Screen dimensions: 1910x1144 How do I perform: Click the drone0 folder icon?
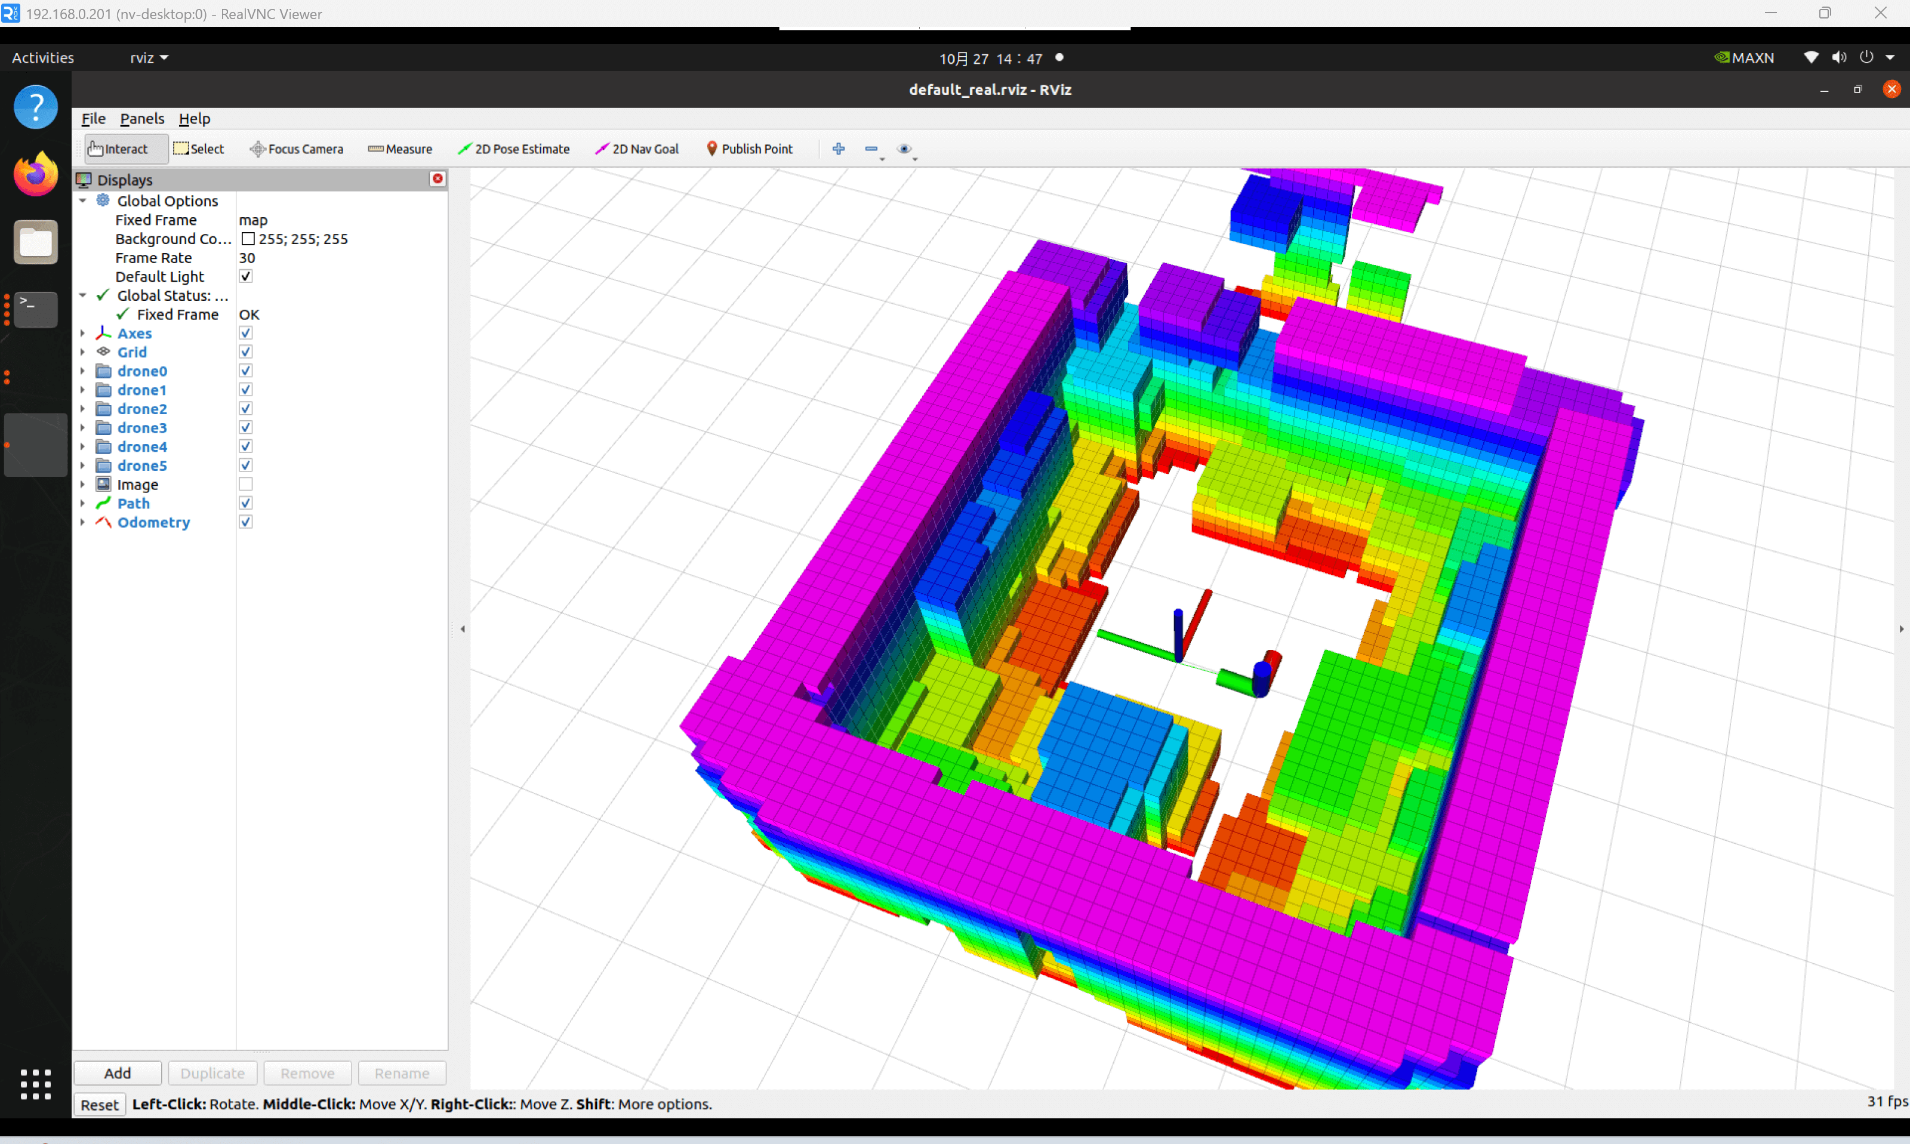coord(103,371)
